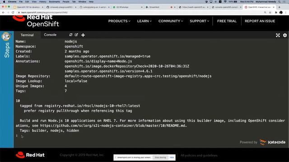Open the Help menu in the menu bar
This screenshot has height=162, width=289.
click(91, 2)
